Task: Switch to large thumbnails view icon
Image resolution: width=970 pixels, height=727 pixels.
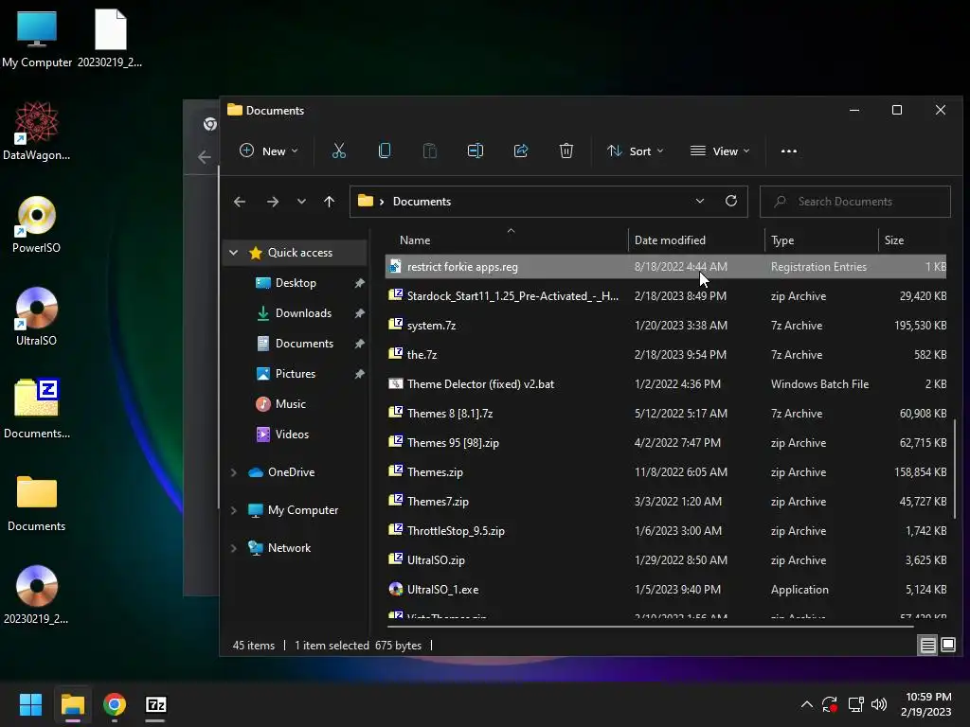Action: click(947, 646)
